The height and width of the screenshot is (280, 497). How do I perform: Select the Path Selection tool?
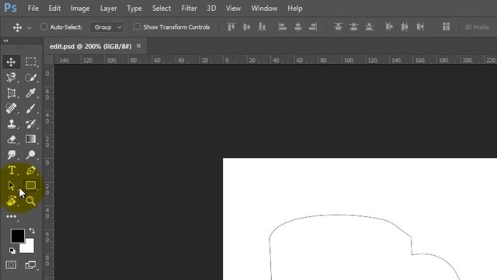tap(11, 185)
